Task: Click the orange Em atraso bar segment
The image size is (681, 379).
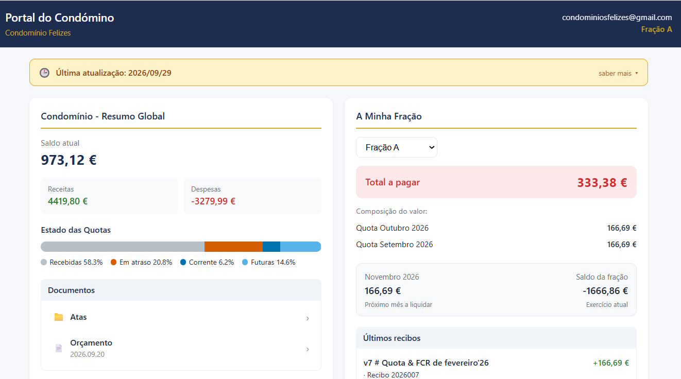Action: point(233,247)
